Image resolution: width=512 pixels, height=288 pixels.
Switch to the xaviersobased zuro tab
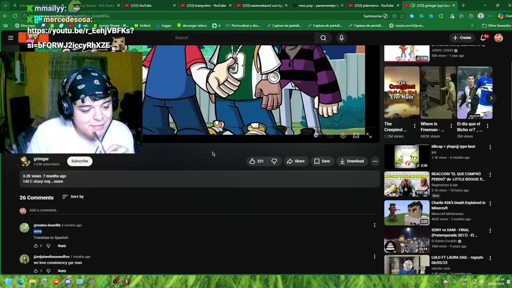262,5
